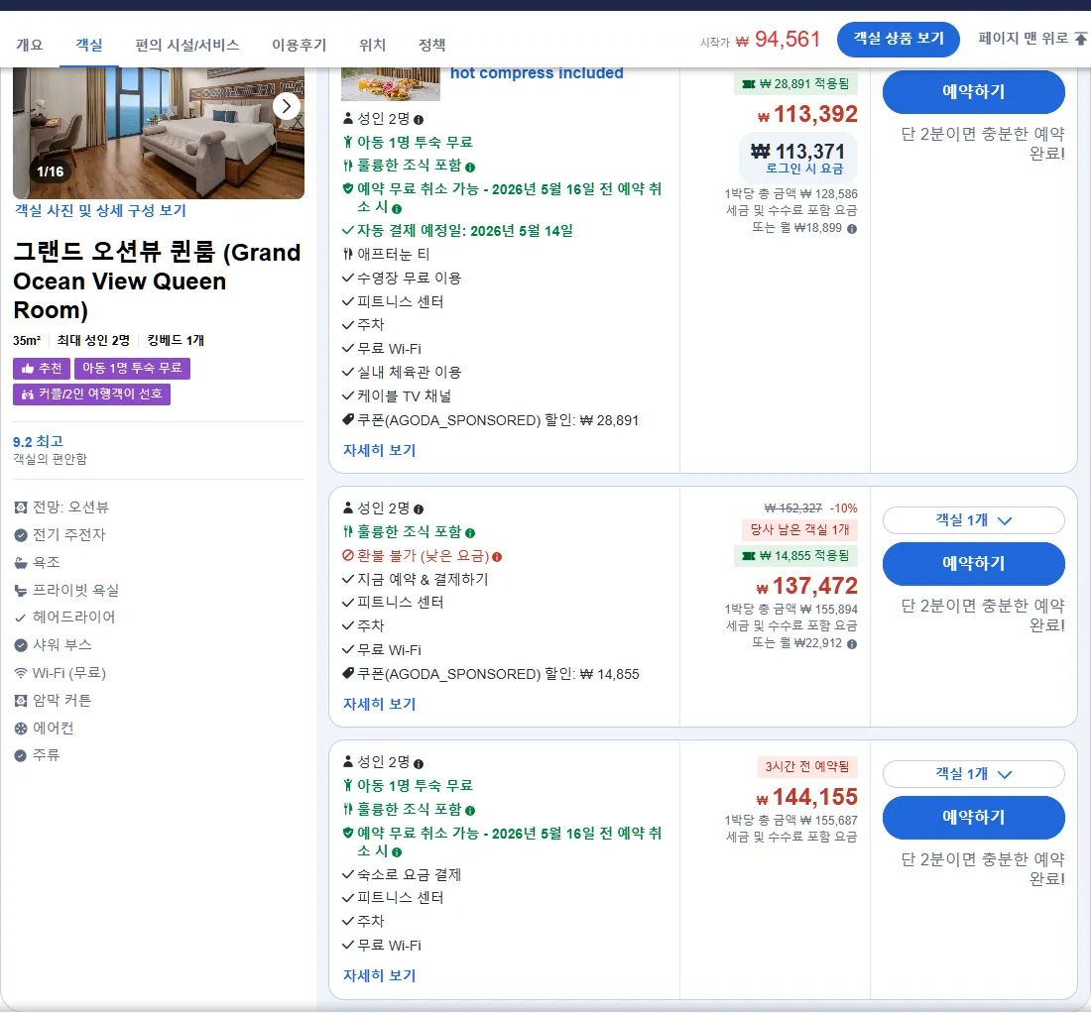This screenshot has height=1013, width=1091.
Task: Click info icon next to 월 ₩22,912
Action: pyautogui.click(x=852, y=644)
